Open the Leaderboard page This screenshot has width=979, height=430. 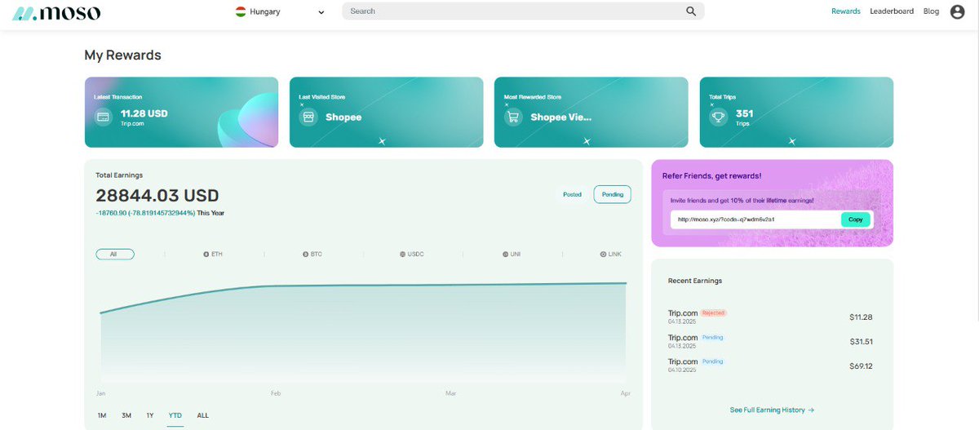click(892, 11)
